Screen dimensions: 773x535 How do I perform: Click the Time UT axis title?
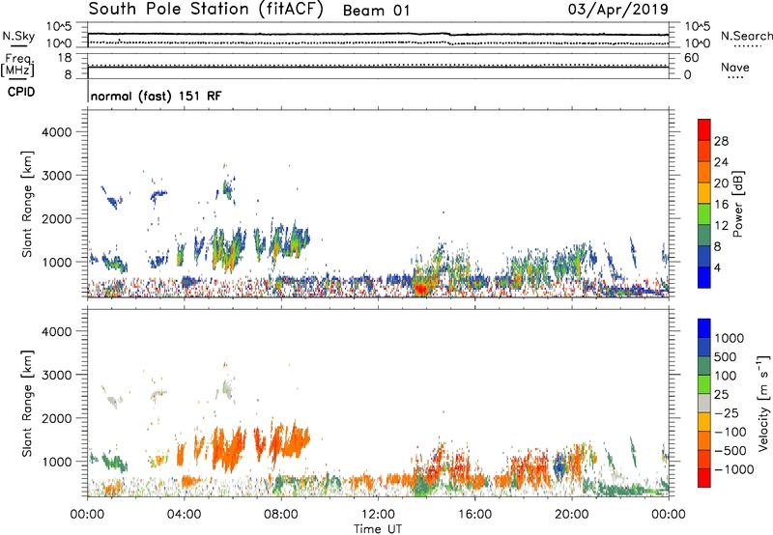pos(378,529)
